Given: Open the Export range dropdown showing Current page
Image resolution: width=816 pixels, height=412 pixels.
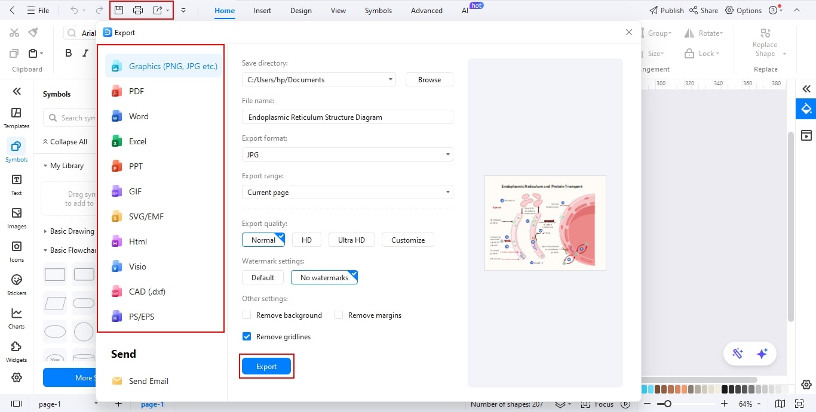Looking at the screenshot, I should point(346,192).
